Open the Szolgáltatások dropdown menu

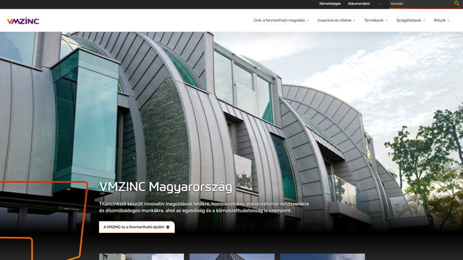[x=410, y=21]
